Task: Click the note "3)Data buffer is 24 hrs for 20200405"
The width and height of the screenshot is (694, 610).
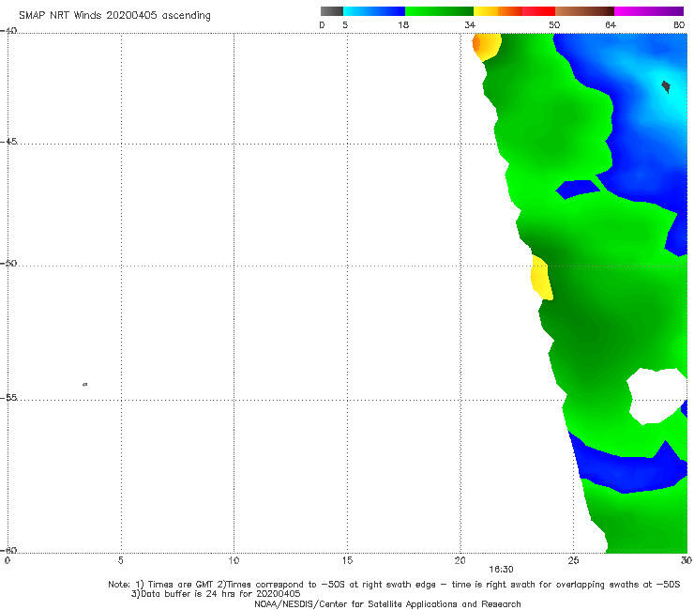Action: tap(216, 594)
